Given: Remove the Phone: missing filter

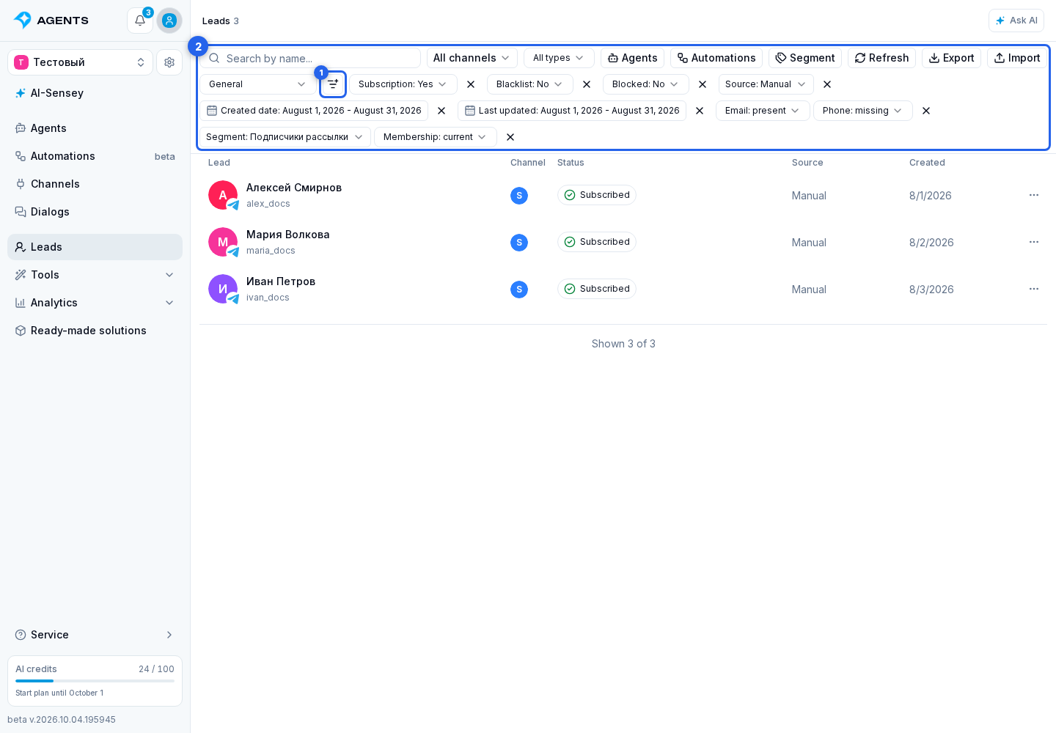Looking at the screenshot, I should tap(926, 111).
